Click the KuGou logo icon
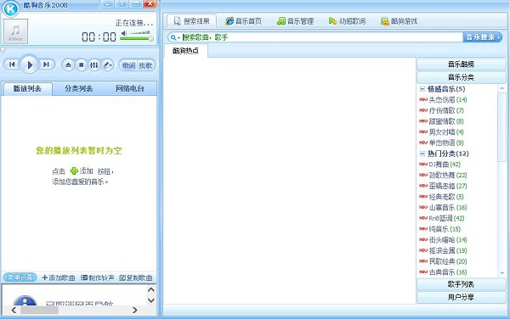Image resolution: width=510 pixels, height=319 pixels. [10, 8]
